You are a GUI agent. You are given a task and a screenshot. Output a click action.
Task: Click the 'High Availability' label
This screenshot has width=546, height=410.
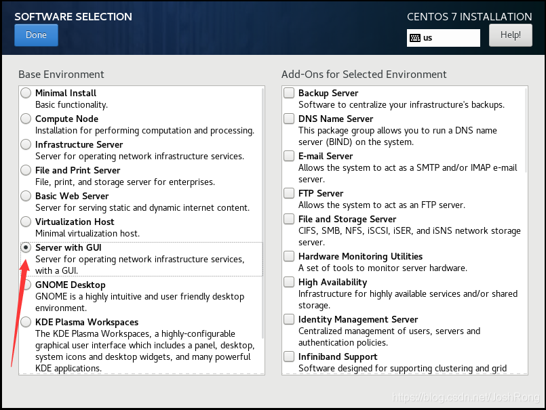[x=332, y=283]
